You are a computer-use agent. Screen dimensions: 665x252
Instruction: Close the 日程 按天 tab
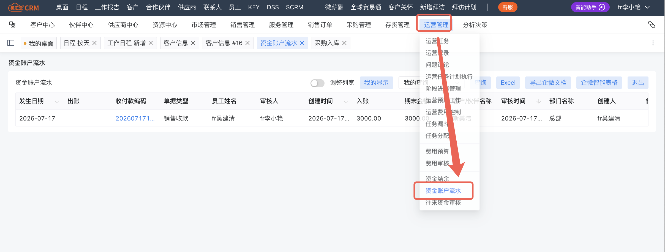(x=94, y=43)
